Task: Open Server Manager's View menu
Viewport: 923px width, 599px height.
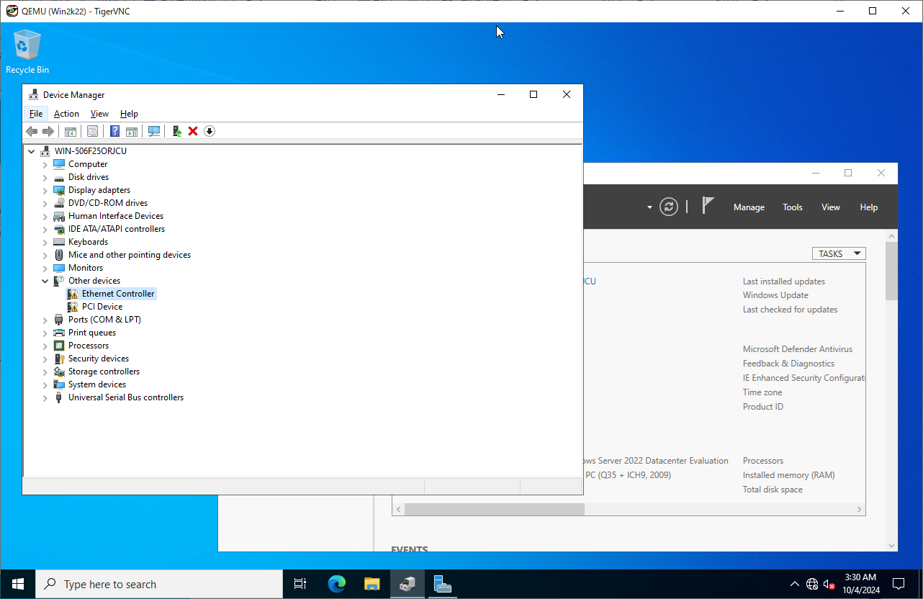Action: [x=831, y=207]
